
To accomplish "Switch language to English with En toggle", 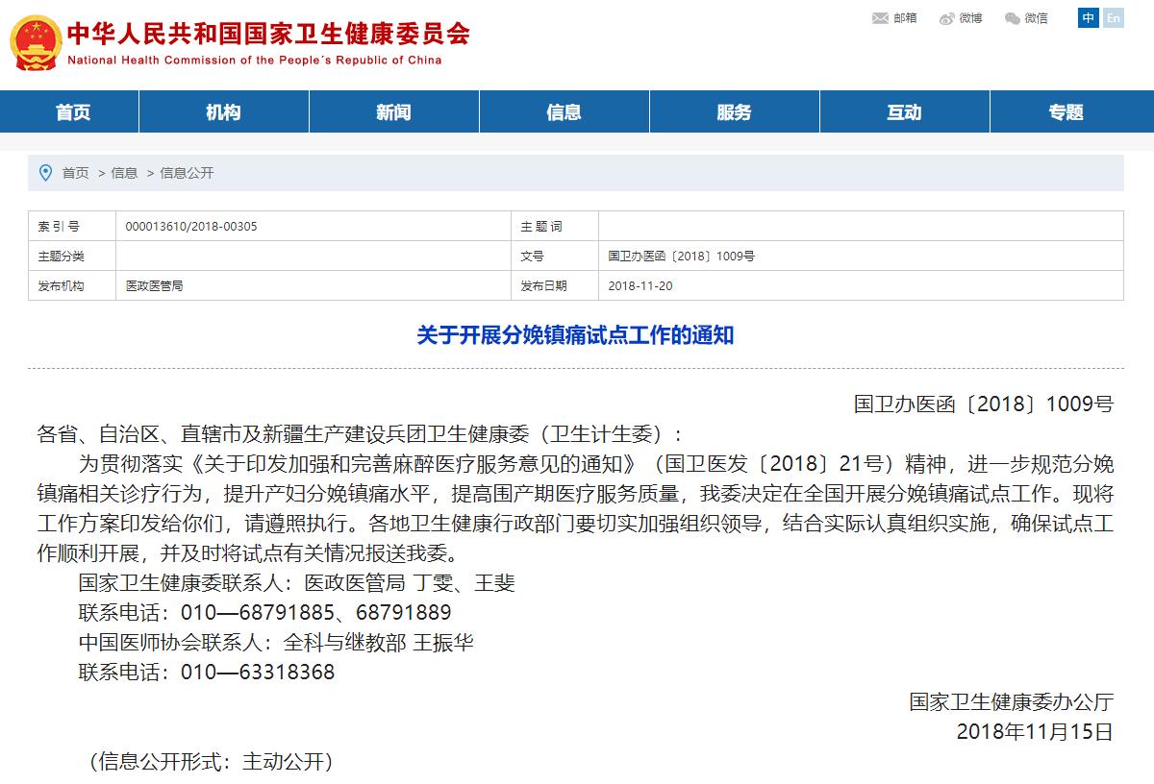I will click(x=1113, y=18).
